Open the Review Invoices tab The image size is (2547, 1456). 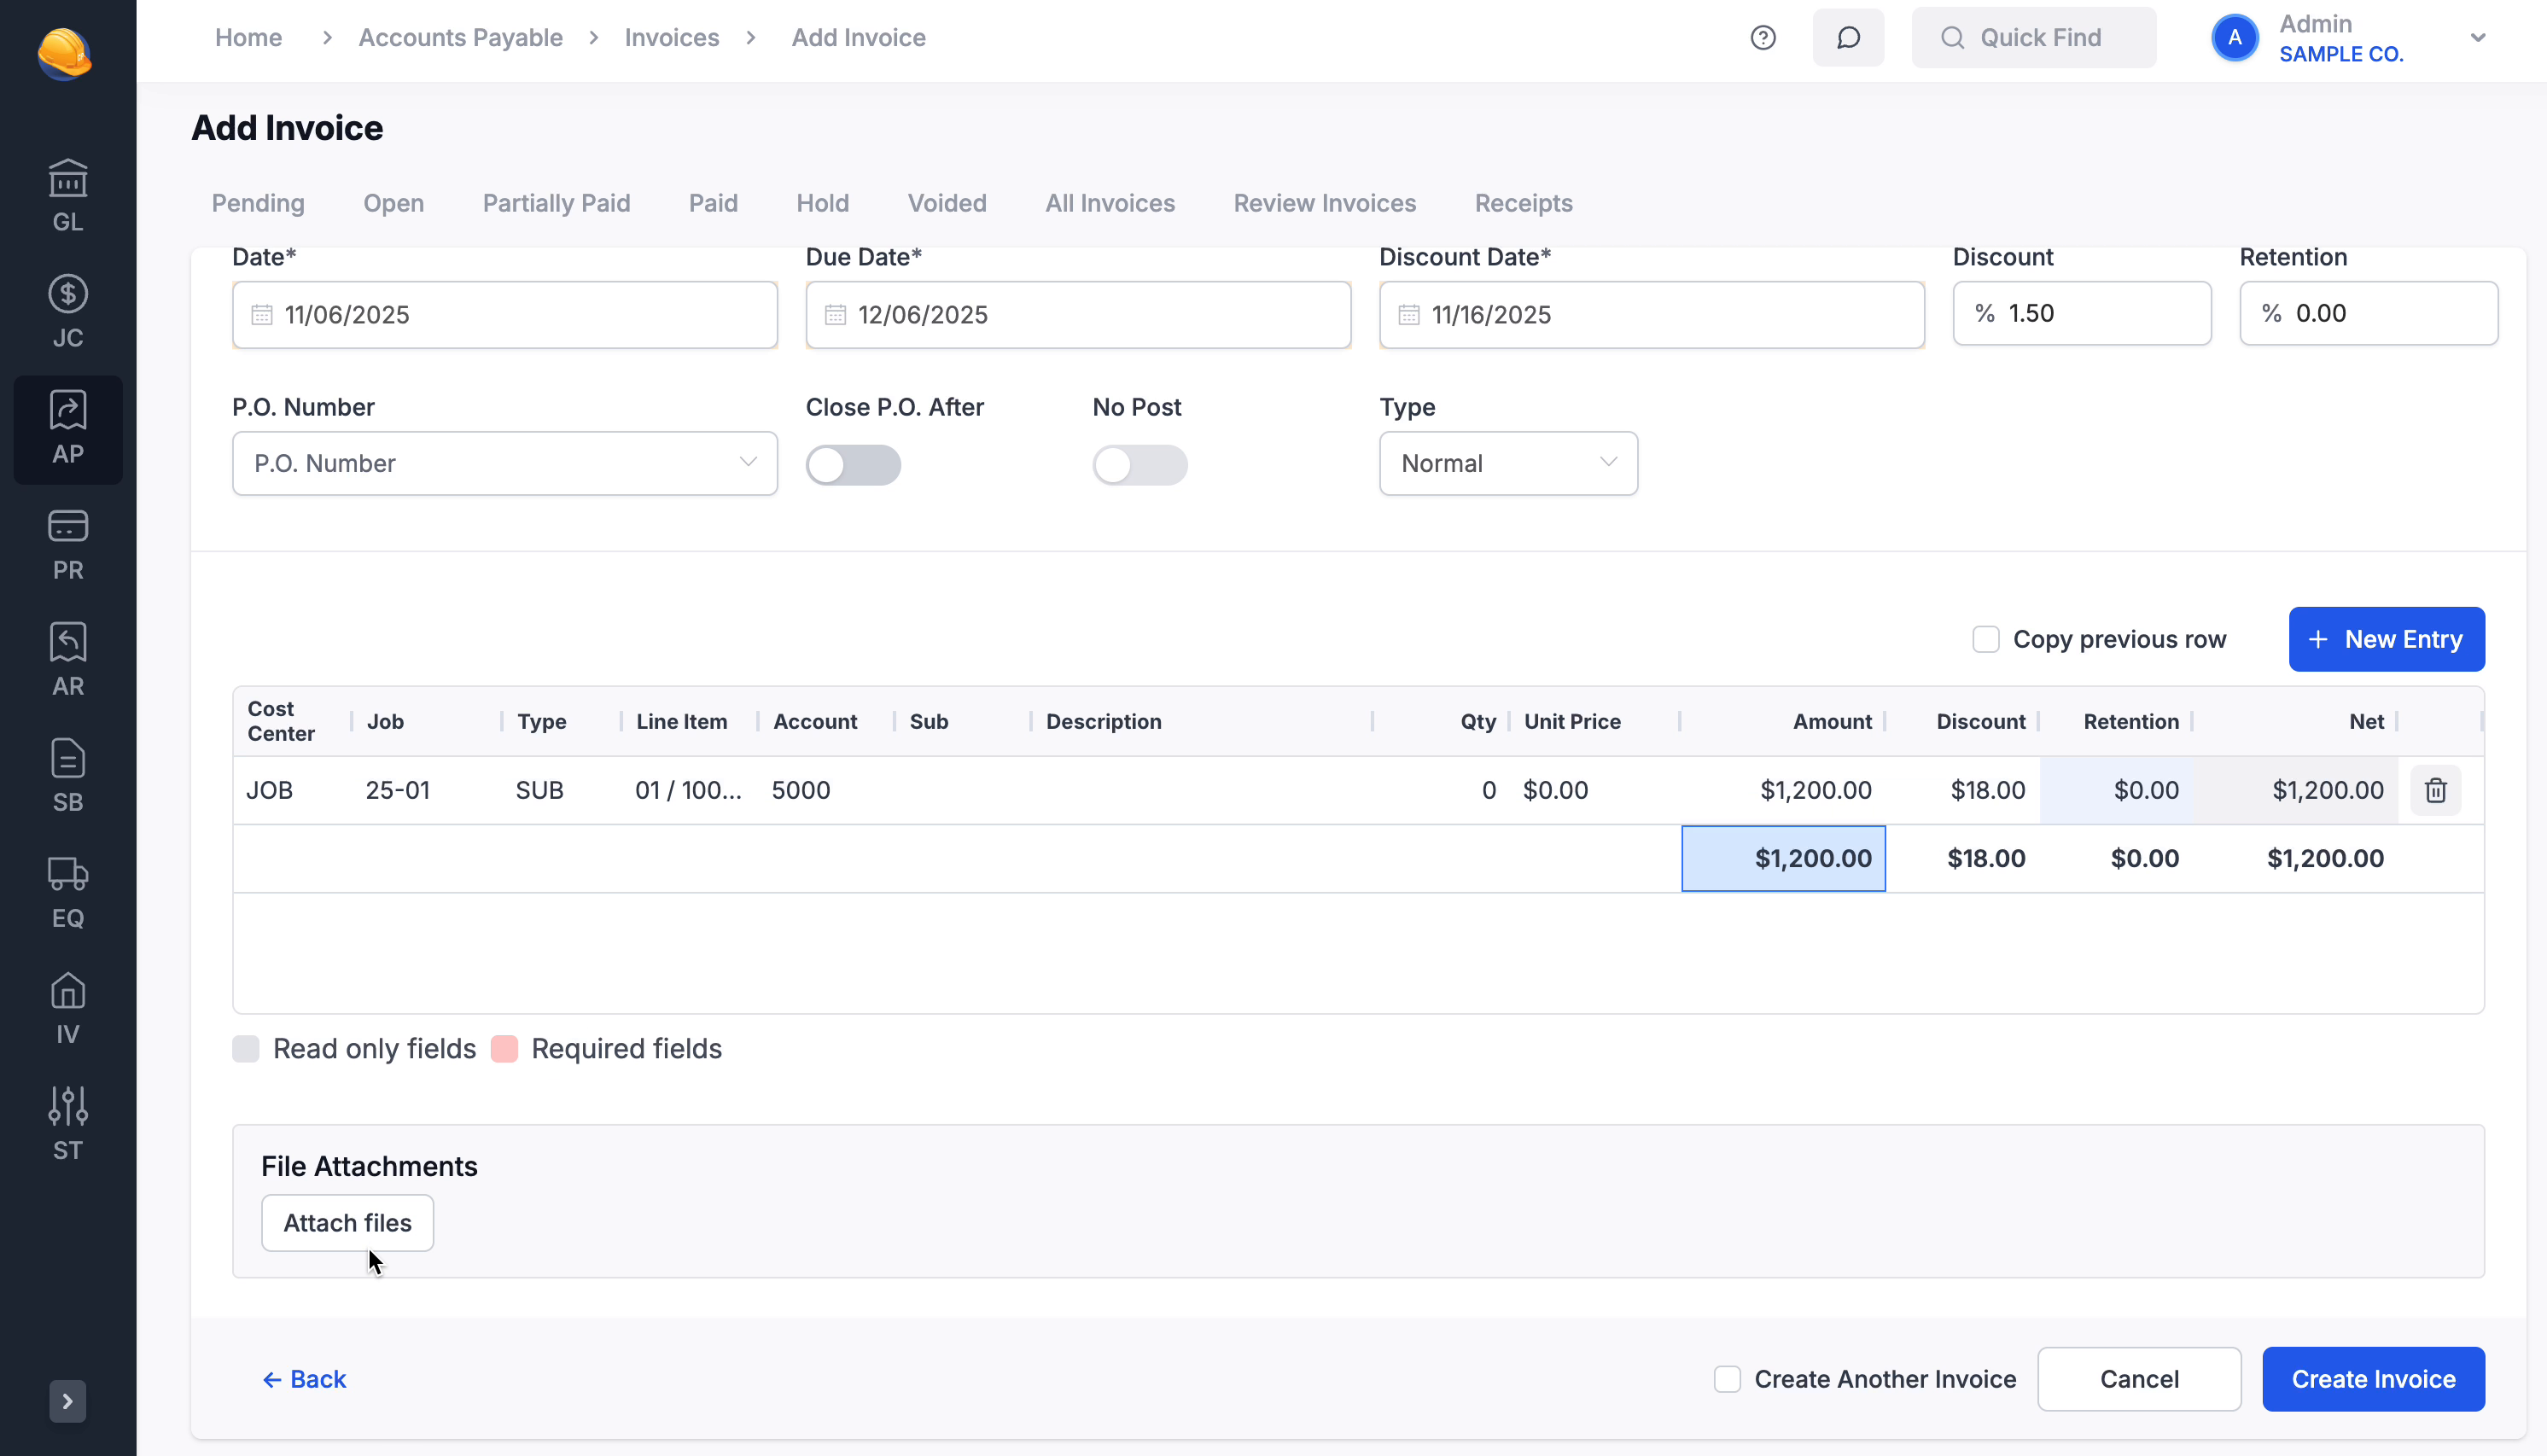click(1324, 203)
